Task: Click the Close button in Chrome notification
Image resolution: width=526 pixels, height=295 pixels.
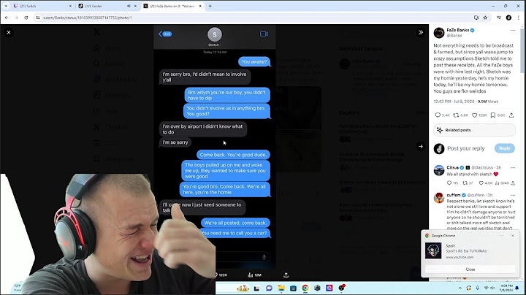Action: point(470,269)
